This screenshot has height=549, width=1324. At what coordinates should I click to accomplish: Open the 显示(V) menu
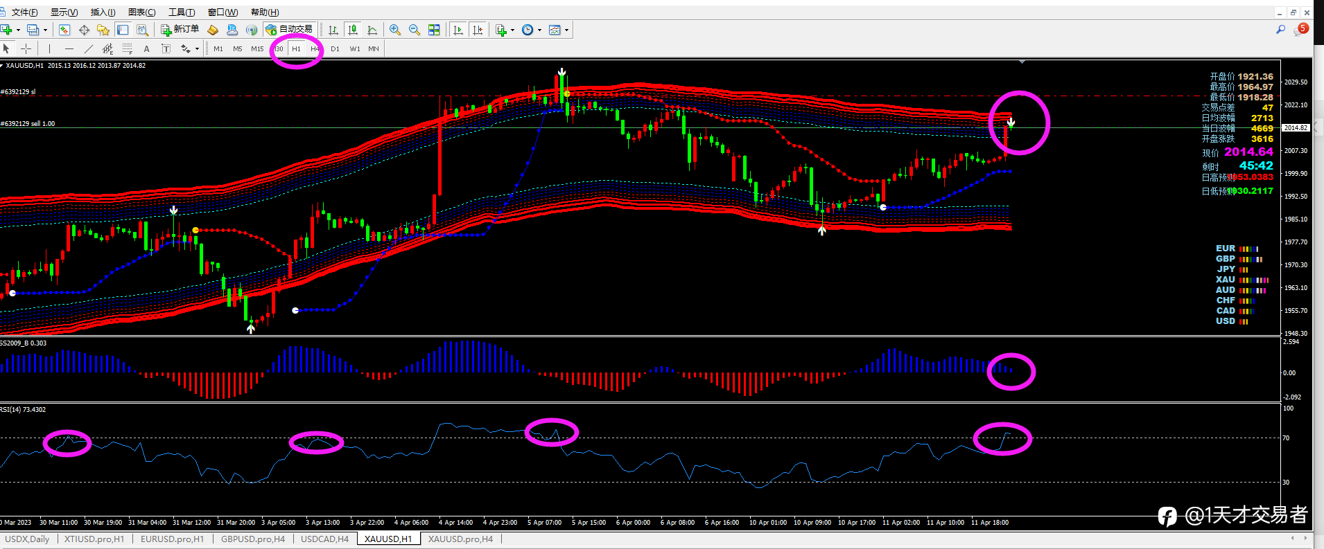64,12
